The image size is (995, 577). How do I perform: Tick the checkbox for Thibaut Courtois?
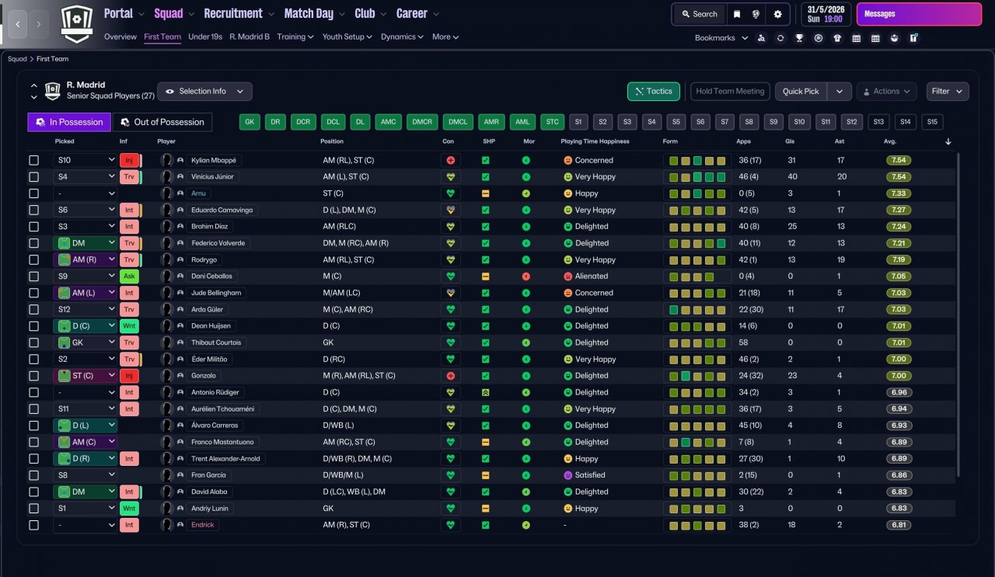(33, 342)
